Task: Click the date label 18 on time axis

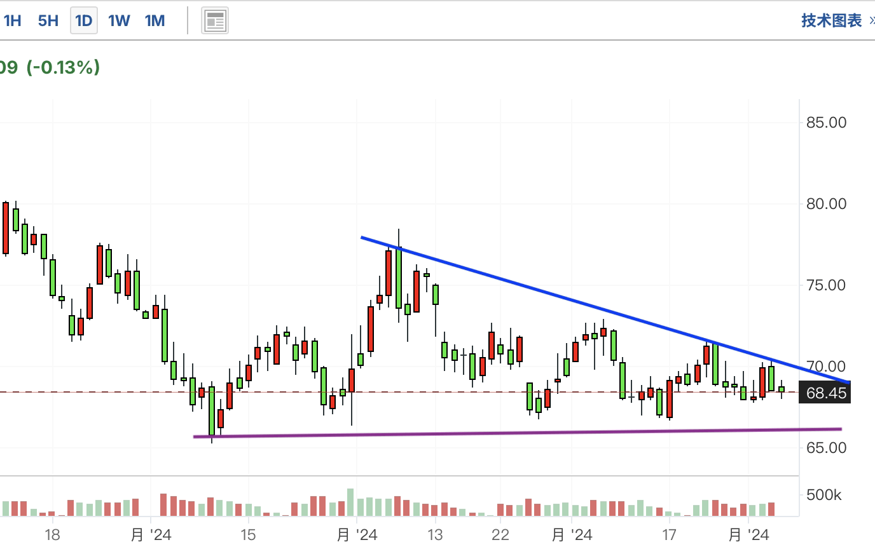Action: [x=52, y=535]
